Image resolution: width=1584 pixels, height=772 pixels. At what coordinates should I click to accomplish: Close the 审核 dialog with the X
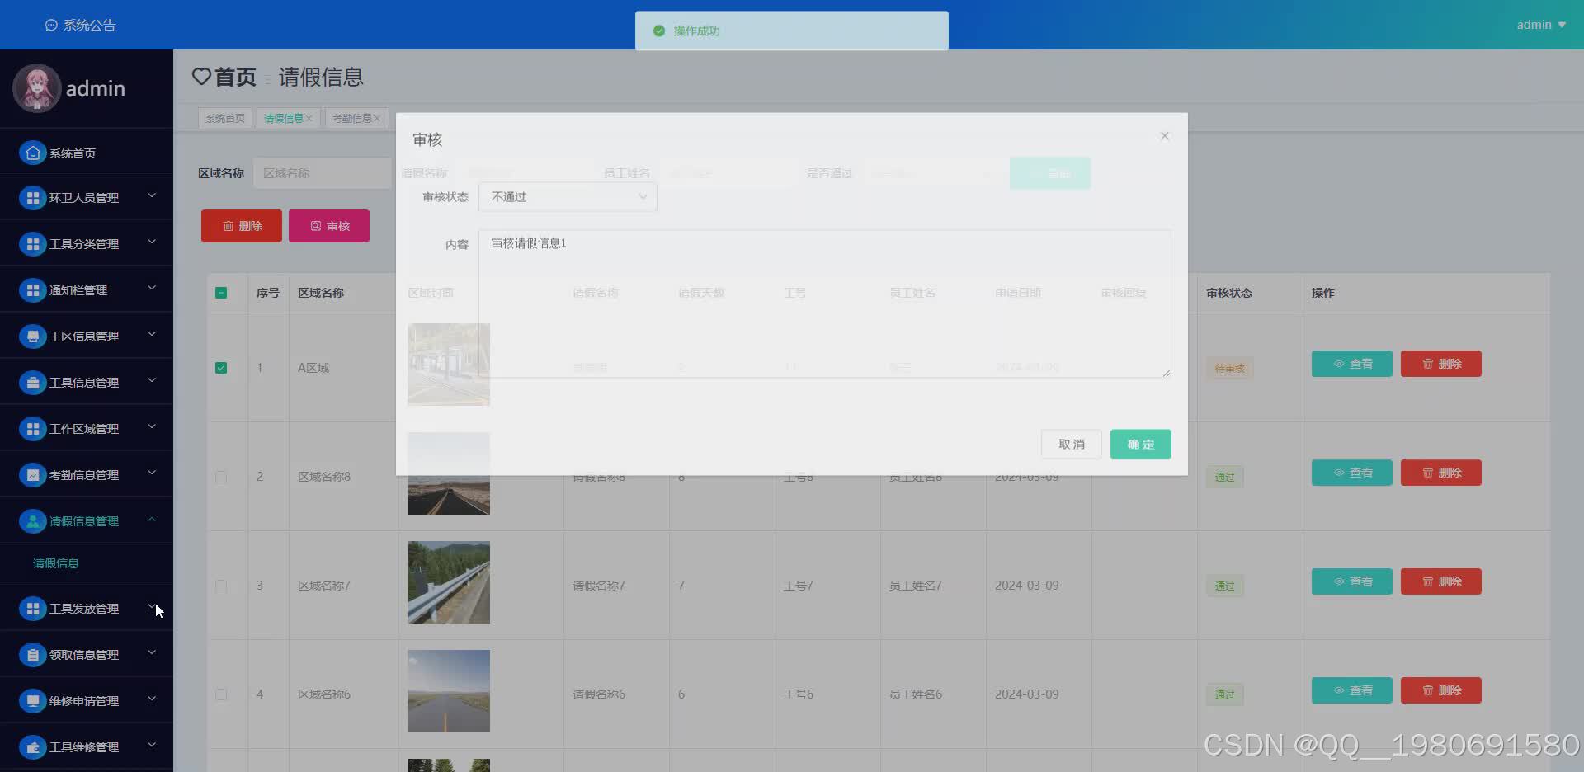click(1165, 136)
